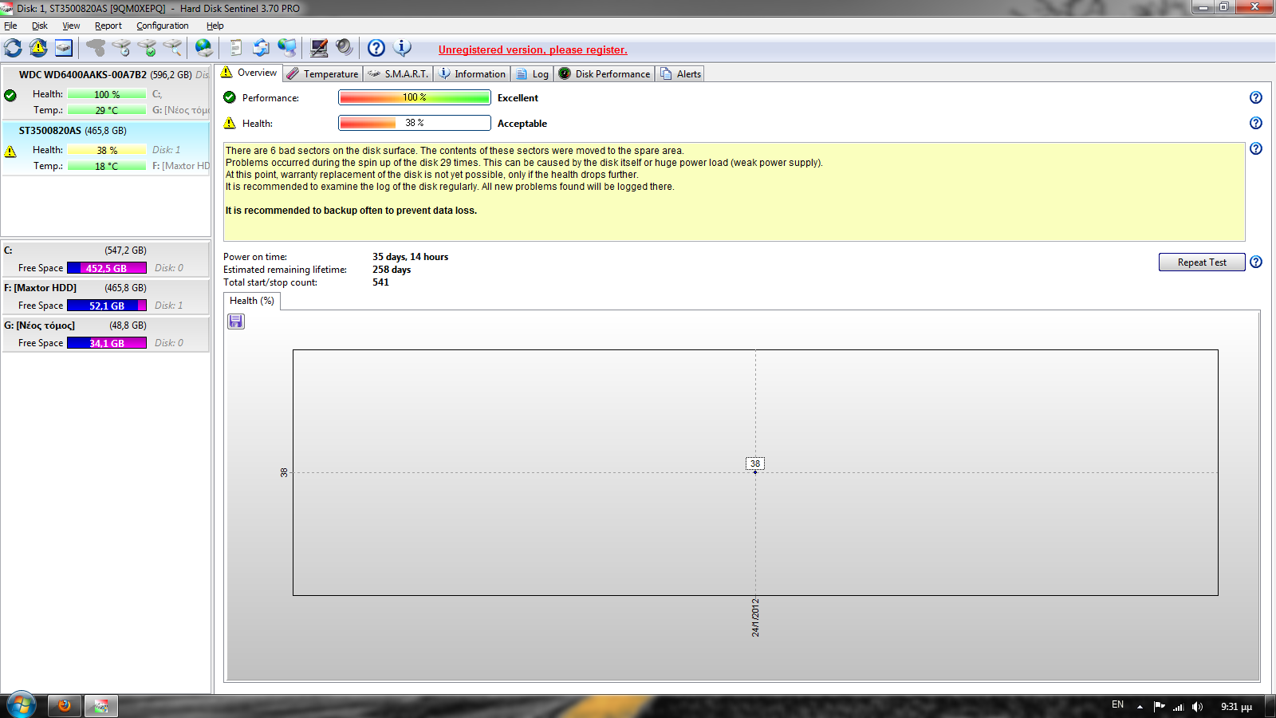This screenshot has height=718, width=1276.
Task: Open the View menu
Action: click(71, 26)
